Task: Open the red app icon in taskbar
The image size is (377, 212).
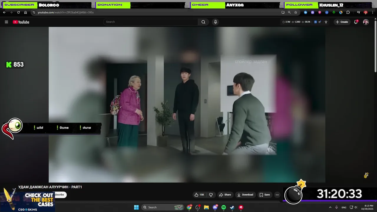Action: [x=241, y=207]
